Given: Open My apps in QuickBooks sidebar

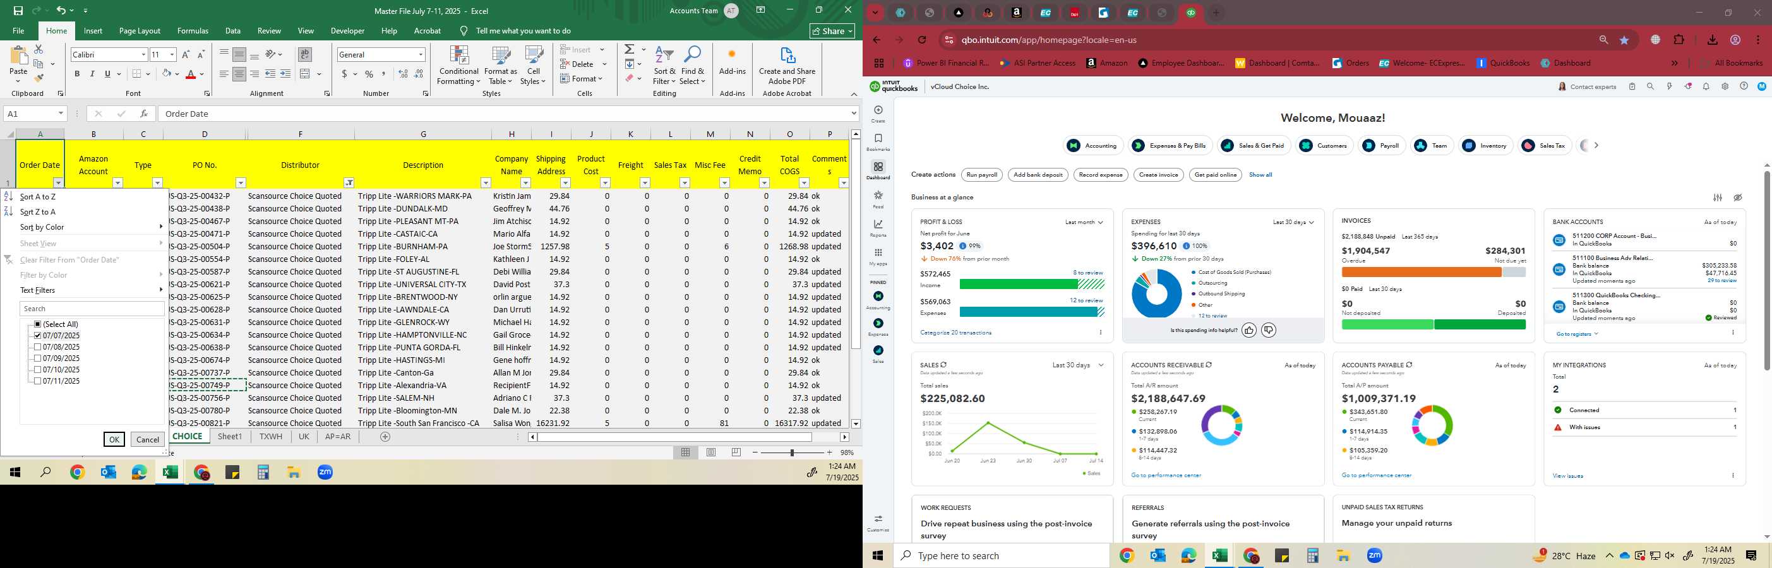Looking at the screenshot, I should [x=878, y=256].
